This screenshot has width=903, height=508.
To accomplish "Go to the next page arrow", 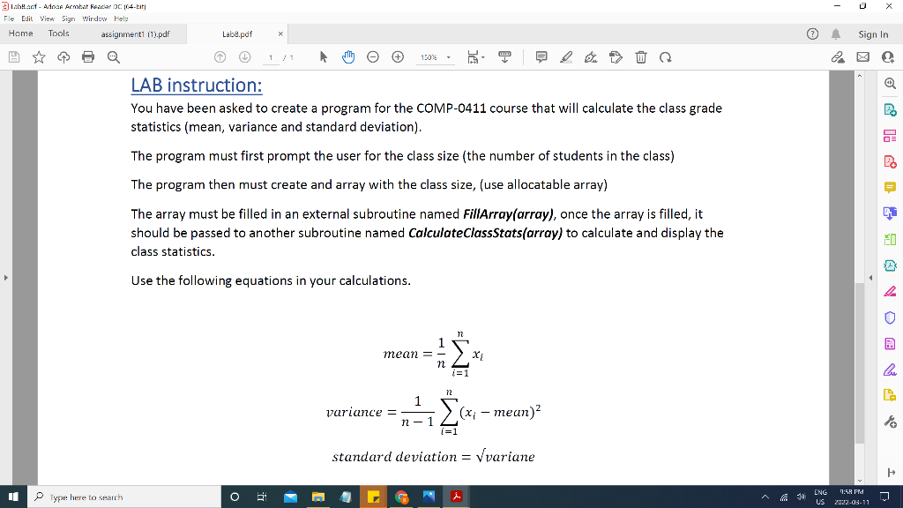I will point(245,57).
